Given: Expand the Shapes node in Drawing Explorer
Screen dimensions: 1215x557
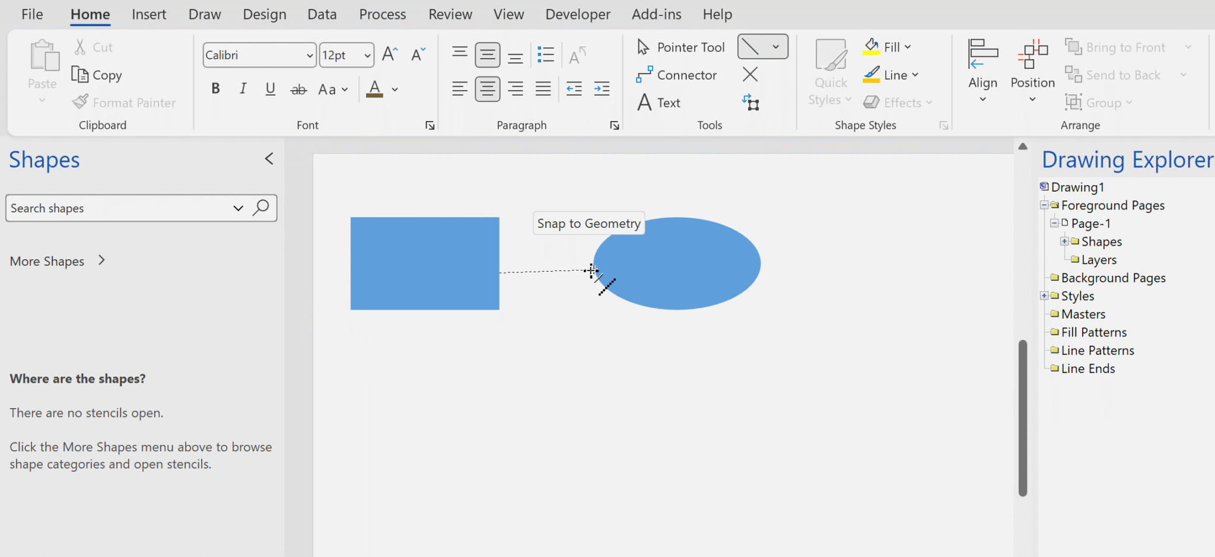Looking at the screenshot, I should click(1064, 241).
